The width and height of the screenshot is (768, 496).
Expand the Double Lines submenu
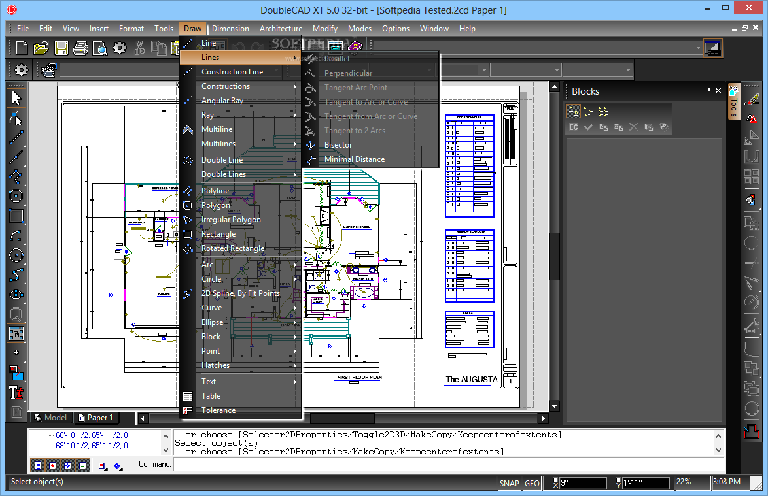pyautogui.click(x=241, y=174)
